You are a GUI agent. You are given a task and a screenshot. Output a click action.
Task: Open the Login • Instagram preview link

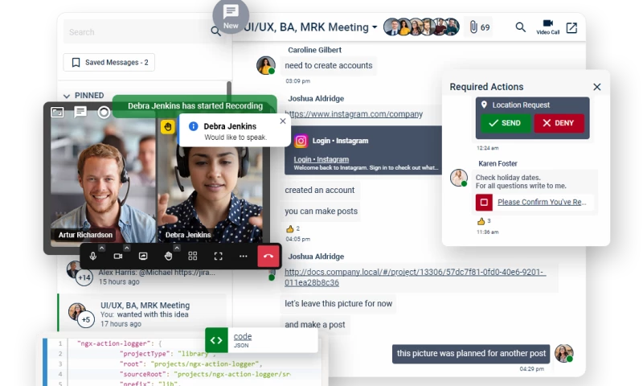coord(321,159)
